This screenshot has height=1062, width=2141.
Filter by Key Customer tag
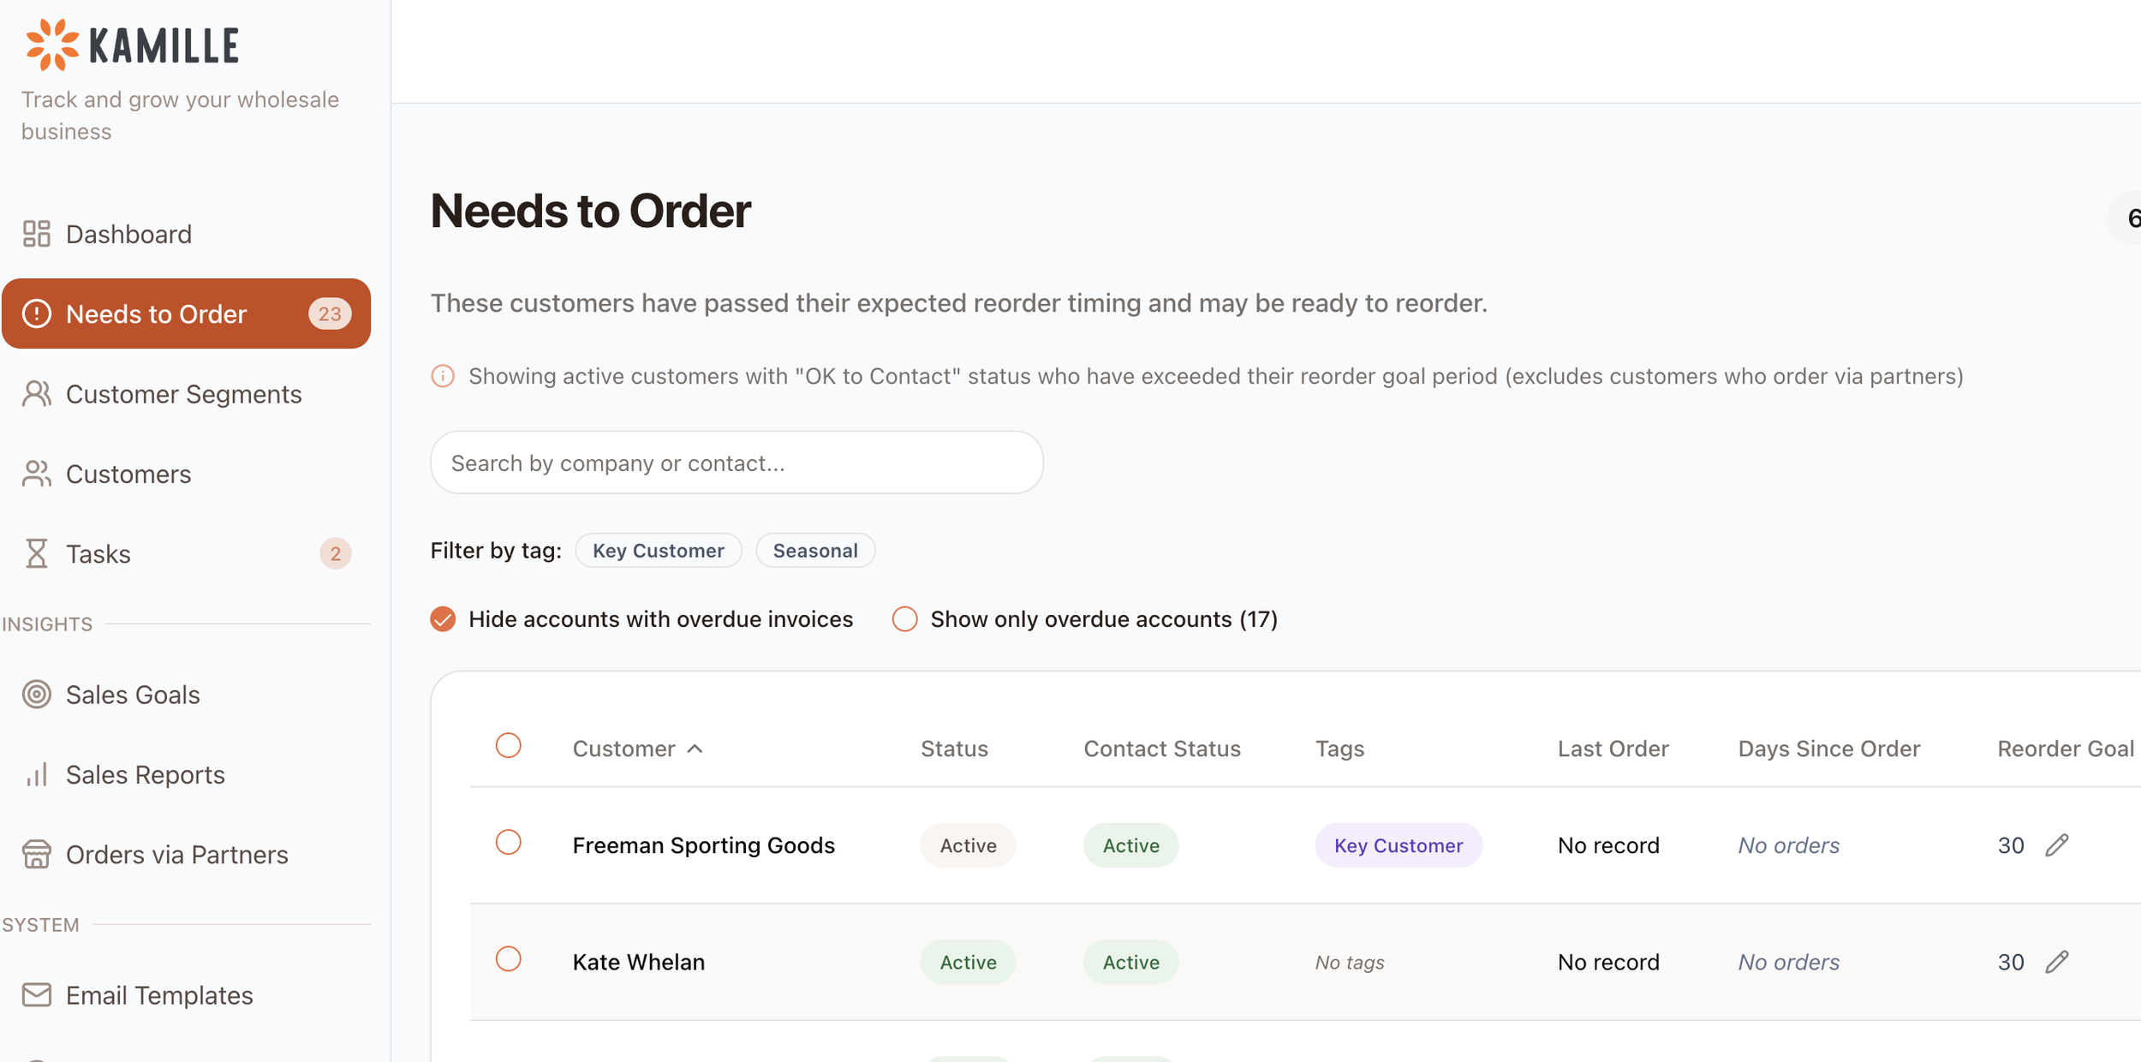click(658, 551)
